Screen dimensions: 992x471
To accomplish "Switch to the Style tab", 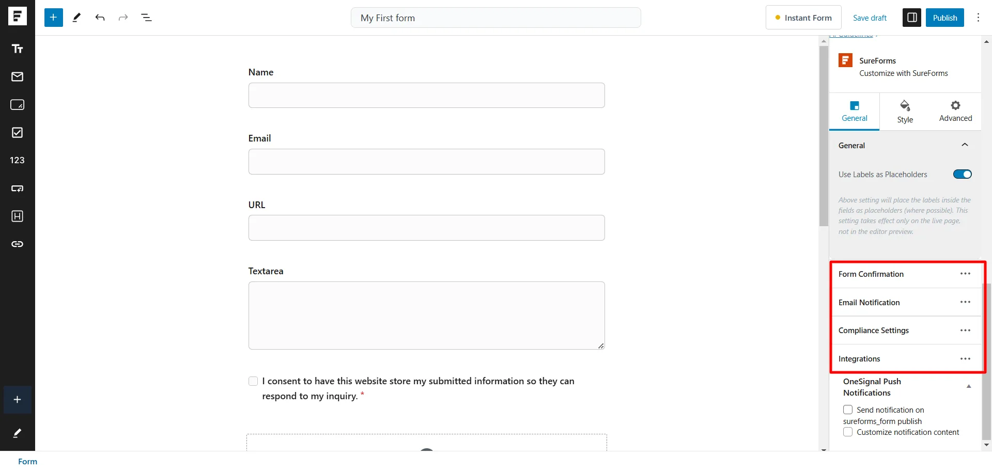I will (905, 111).
